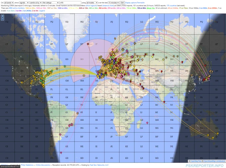226x168 pixels.
Task: Open the Legend link
Action: coord(42,11)
